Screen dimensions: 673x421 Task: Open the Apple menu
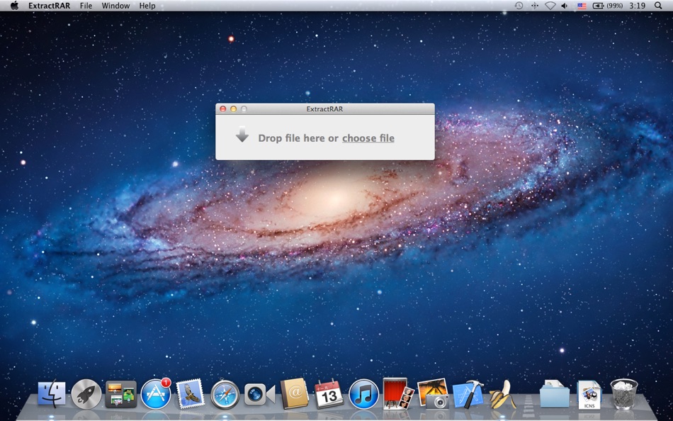[15, 6]
